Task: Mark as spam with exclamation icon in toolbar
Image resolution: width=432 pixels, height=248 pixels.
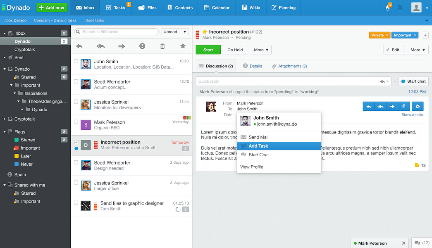Action: (142, 46)
